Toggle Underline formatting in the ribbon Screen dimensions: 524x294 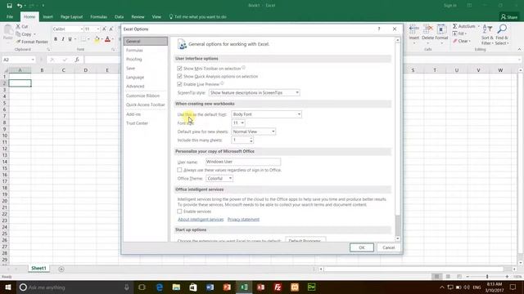(70, 39)
